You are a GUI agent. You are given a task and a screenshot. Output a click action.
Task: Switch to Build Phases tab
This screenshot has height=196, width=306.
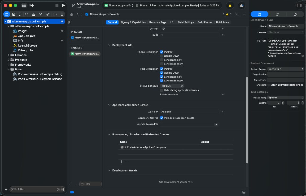(205, 22)
